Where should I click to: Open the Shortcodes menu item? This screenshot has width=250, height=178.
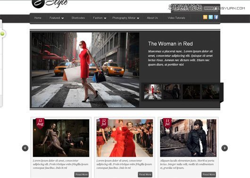pos(78,18)
